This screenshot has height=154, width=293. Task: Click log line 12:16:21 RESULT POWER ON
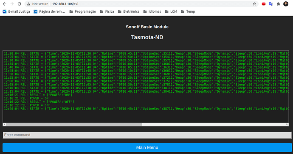[x=38, y=95]
